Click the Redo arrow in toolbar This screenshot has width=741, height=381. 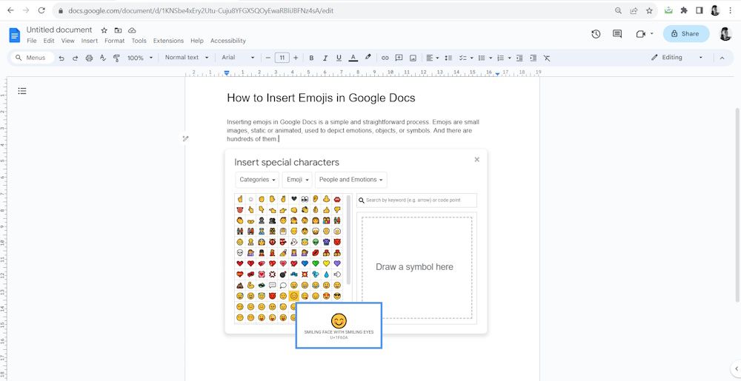click(x=75, y=58)
